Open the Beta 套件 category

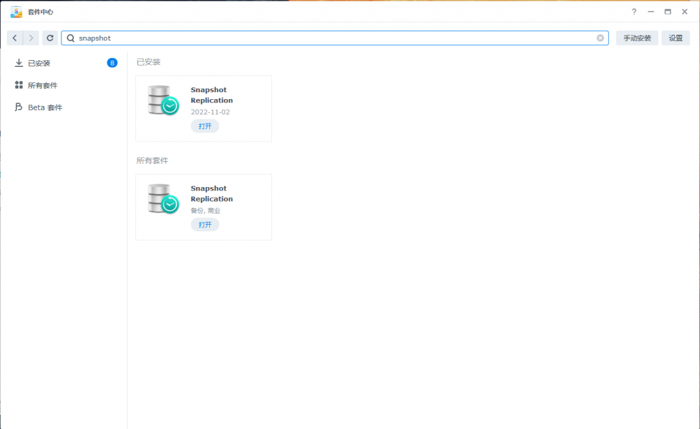pyautogui.click(x=44, y=107)
